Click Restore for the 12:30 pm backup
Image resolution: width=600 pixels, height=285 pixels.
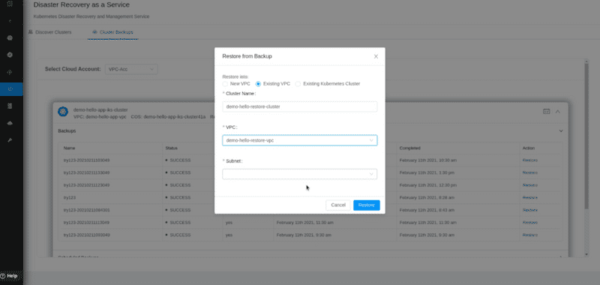click(530, 185)
